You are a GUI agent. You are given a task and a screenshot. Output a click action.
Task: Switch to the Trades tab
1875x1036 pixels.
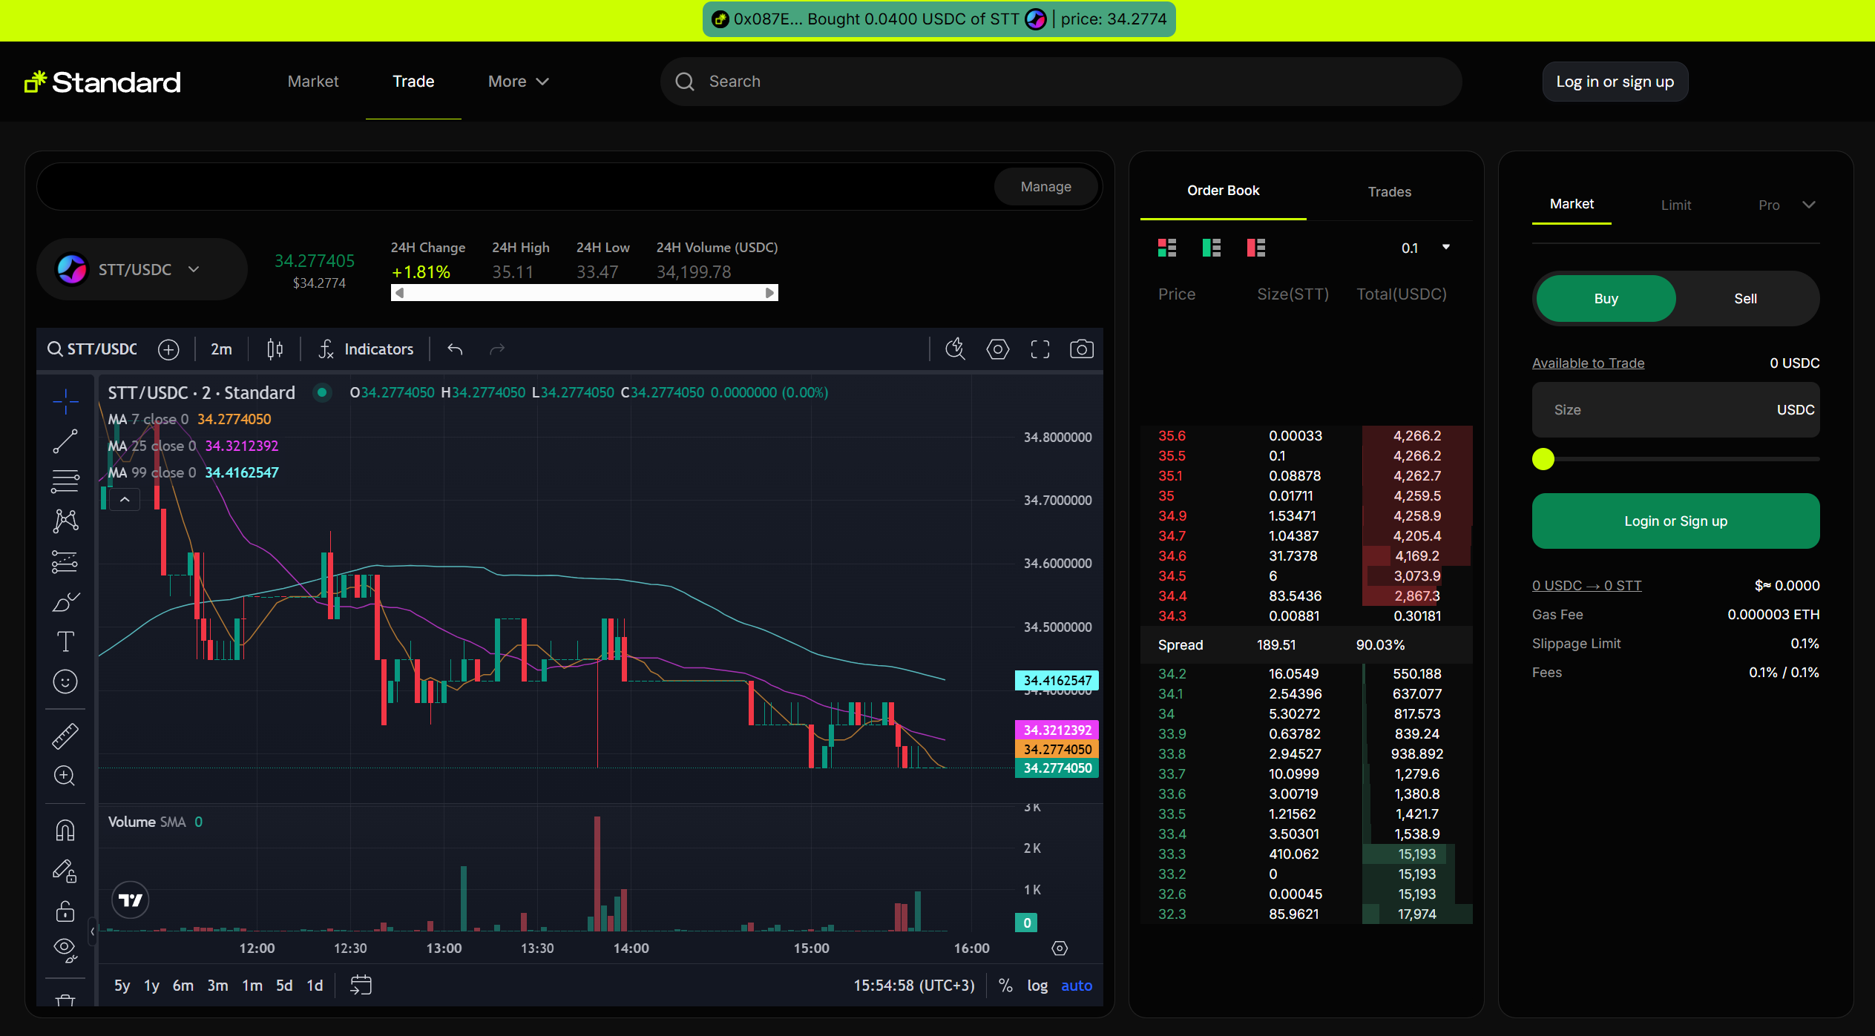[x=1389, y=192]
